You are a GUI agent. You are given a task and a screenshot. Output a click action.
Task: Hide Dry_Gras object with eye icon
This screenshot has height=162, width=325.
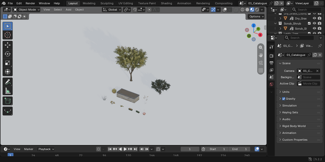pos(314,18)
